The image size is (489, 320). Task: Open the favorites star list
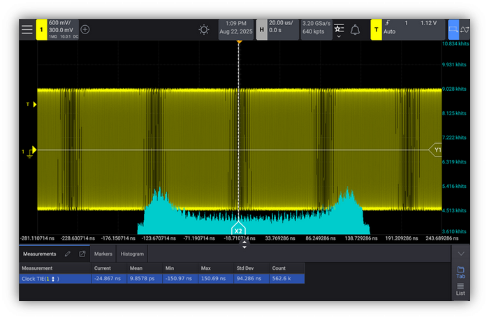click(x=339, y=29)
